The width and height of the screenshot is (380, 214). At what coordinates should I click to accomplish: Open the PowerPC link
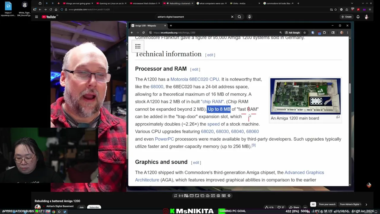click(164, 139)
